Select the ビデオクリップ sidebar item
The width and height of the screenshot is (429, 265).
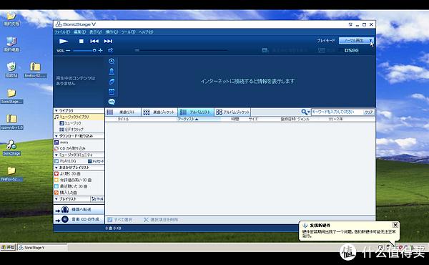tap(71, 130)
